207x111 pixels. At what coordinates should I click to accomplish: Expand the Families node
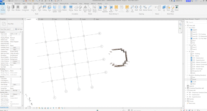(x=186, y=99)
